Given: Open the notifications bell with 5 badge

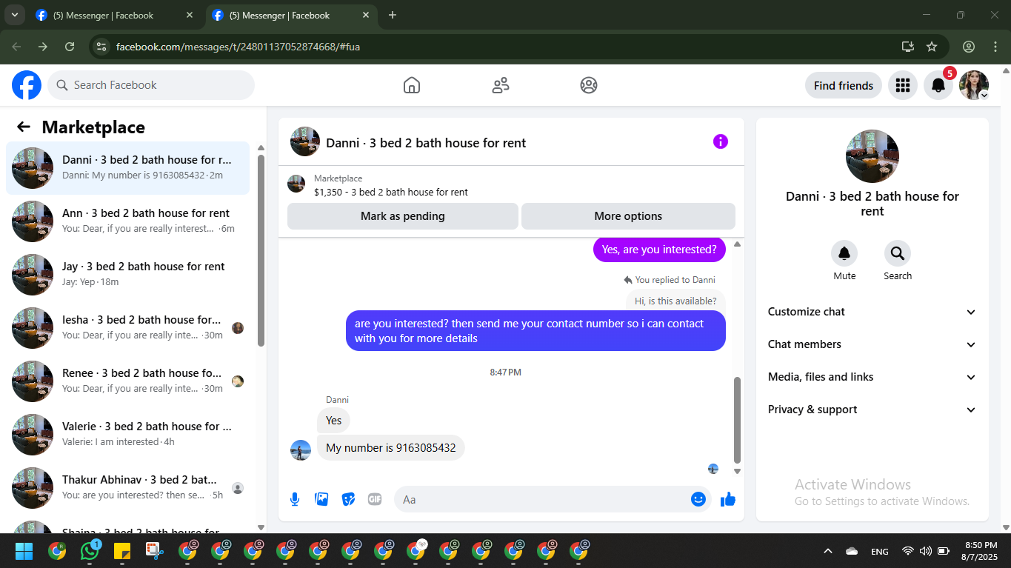Looking at the screenshot, I should point(938,85).
